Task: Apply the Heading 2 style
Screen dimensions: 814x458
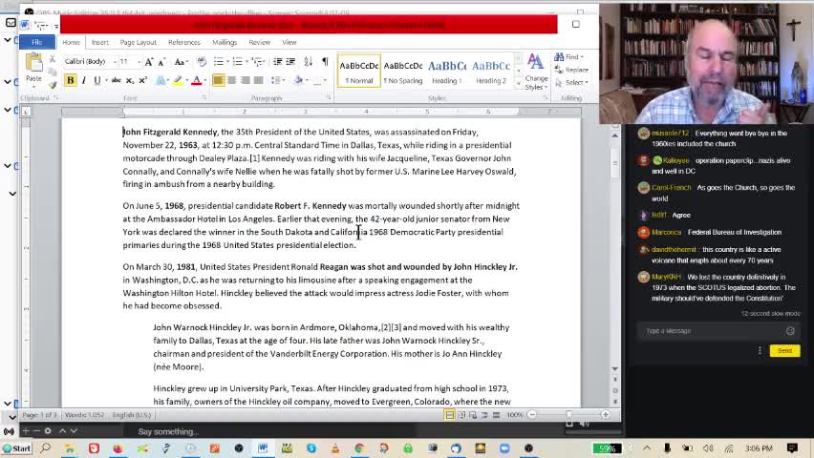Action: tap(491, 71)
